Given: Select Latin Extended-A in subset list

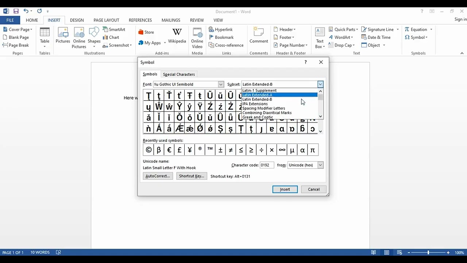Looking at the screenshot, I should click(279, 95).
